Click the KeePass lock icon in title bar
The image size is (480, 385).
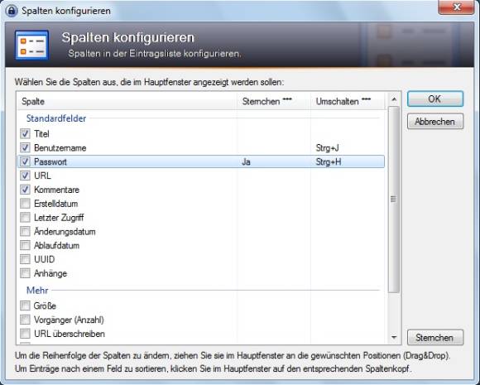point(12,11)
